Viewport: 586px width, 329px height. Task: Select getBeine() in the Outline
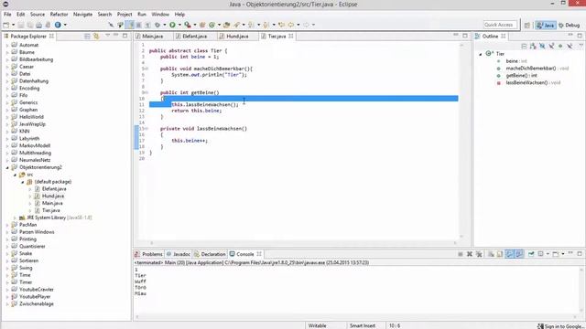tap(521, 75)
